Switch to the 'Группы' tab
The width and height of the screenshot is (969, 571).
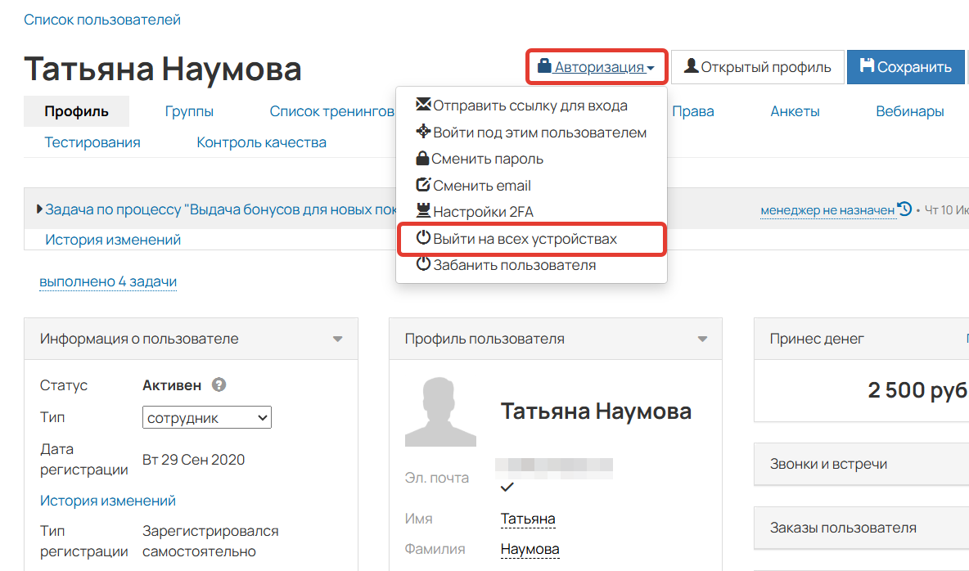[x=189, y=110]
